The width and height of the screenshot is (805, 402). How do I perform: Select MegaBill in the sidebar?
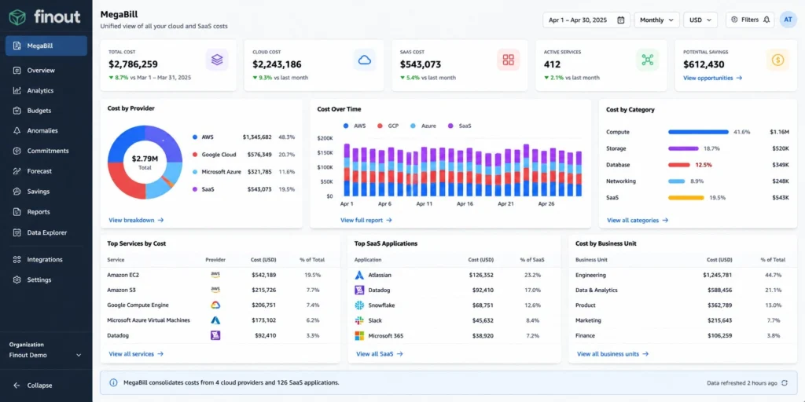(46, 46)
